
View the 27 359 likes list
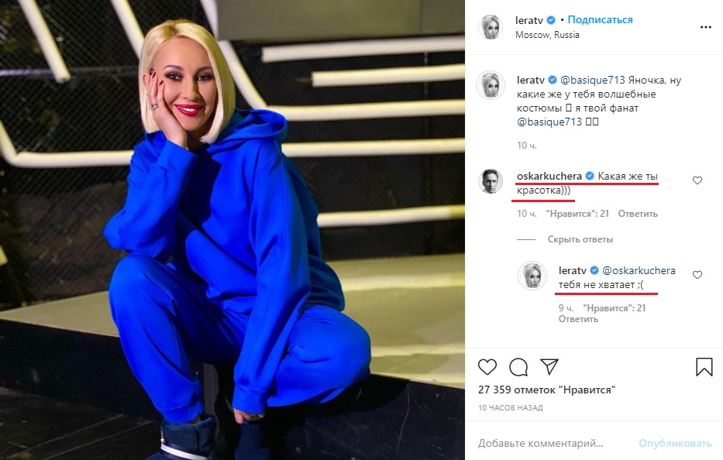point(546,390)
